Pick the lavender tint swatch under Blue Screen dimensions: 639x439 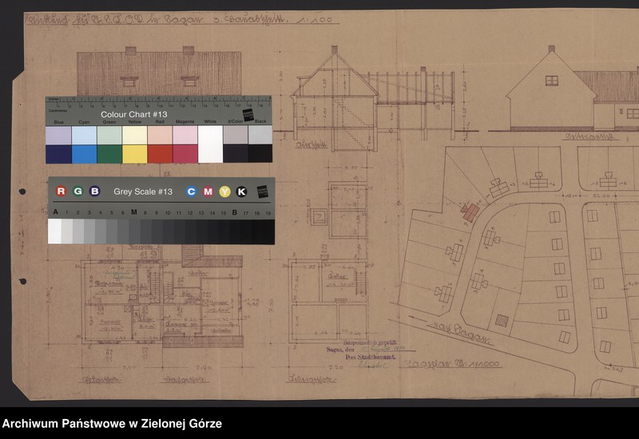[58, 135]
